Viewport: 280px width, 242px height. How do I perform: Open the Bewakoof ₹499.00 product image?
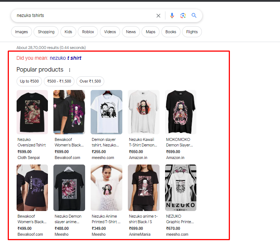[32, 188]
